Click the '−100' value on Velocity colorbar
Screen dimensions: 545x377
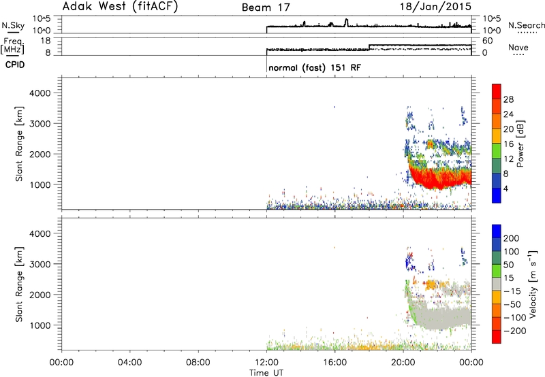pos(515,318)
